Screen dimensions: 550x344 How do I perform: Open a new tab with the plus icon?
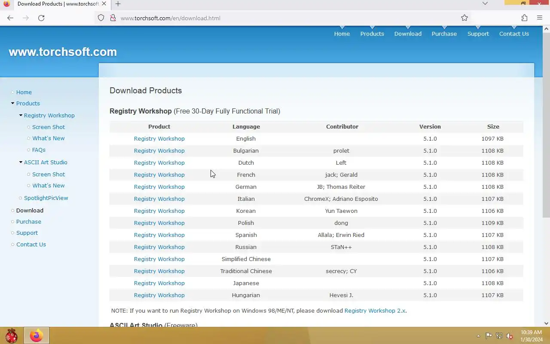pos(118,4)
